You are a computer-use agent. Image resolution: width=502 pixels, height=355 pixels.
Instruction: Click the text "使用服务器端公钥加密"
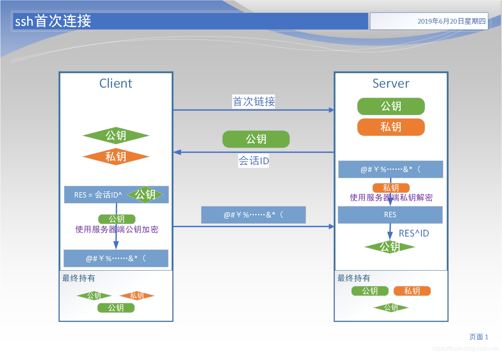click(x=117, y=229)
